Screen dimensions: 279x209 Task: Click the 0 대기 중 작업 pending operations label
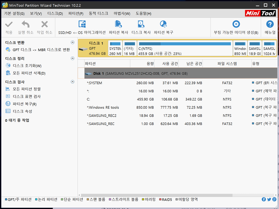(x=17, y=120)
